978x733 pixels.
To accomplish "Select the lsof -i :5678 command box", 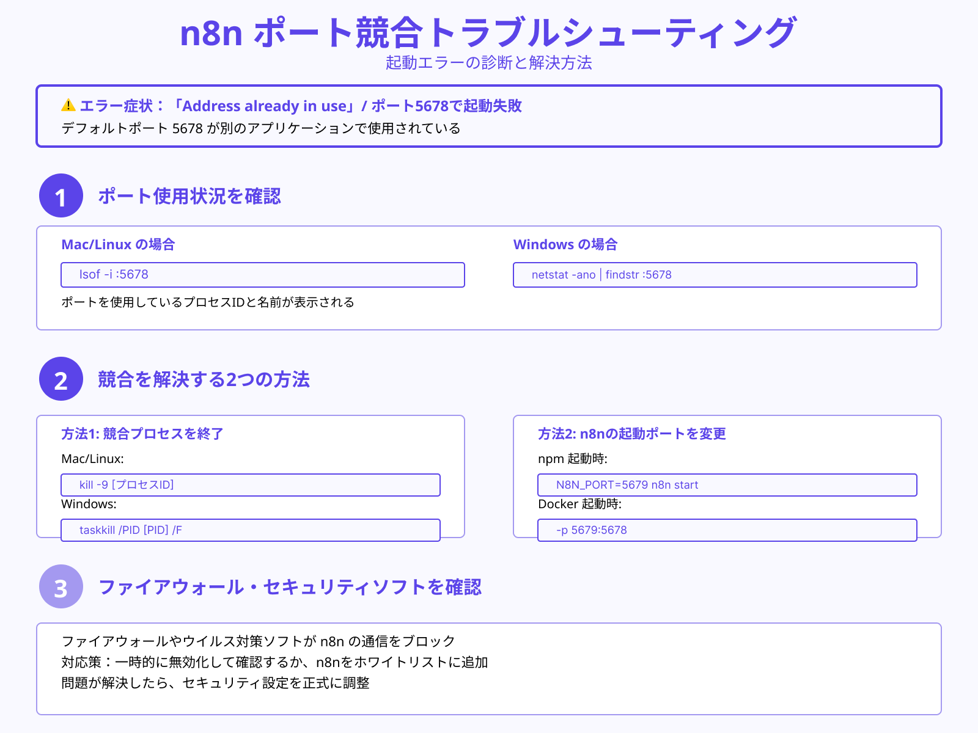I will pos(262,275).
